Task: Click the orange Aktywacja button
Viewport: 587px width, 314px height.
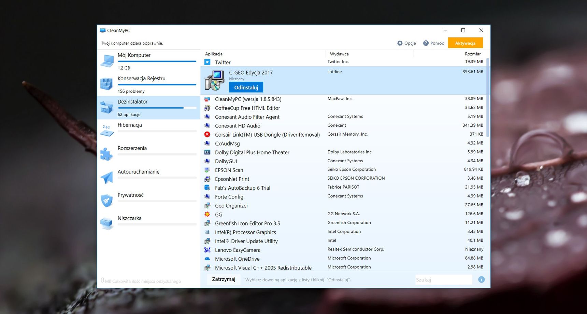Action: [x=465, y=43]
